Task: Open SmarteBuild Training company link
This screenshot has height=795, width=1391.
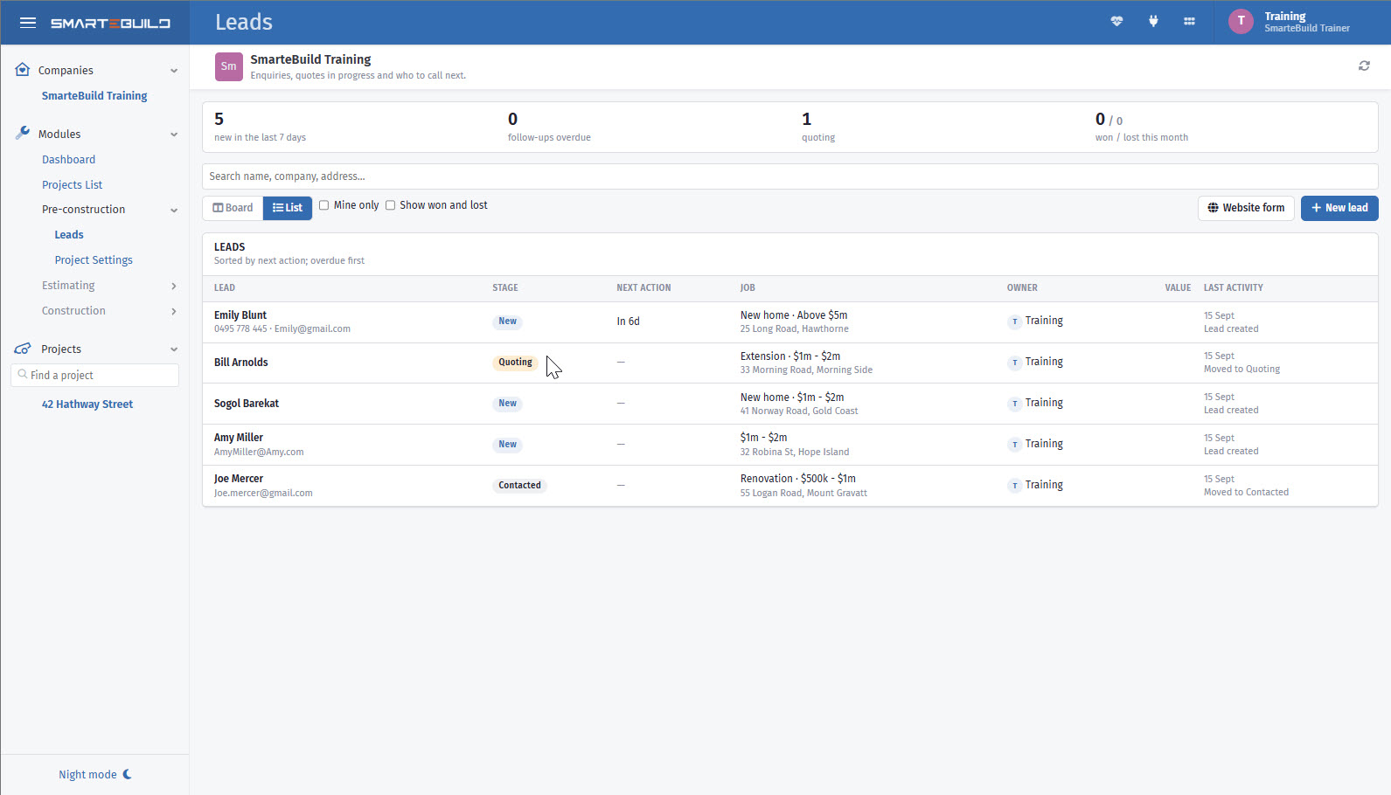Action: 94,96
